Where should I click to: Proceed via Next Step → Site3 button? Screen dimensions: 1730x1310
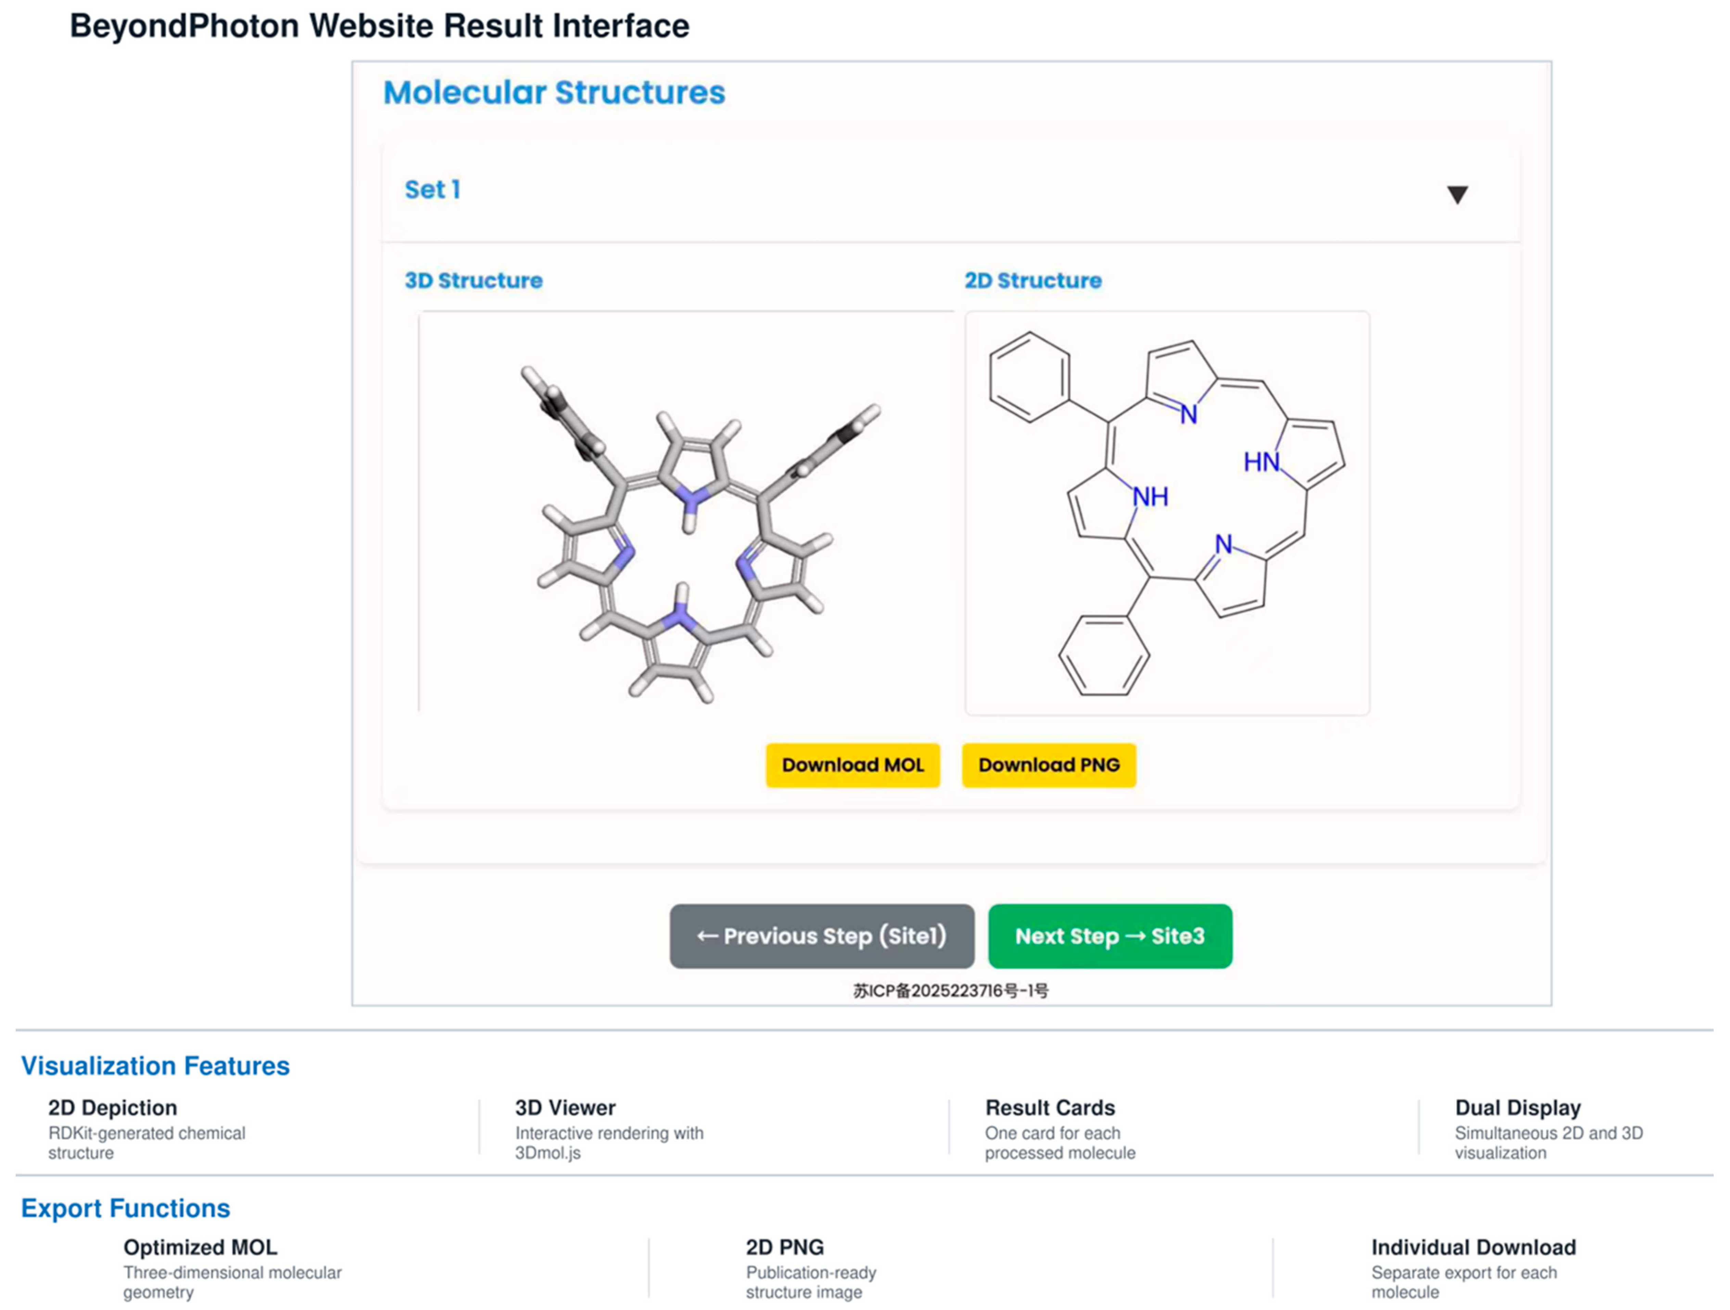pyautogui.click(x=1110, y=936)
